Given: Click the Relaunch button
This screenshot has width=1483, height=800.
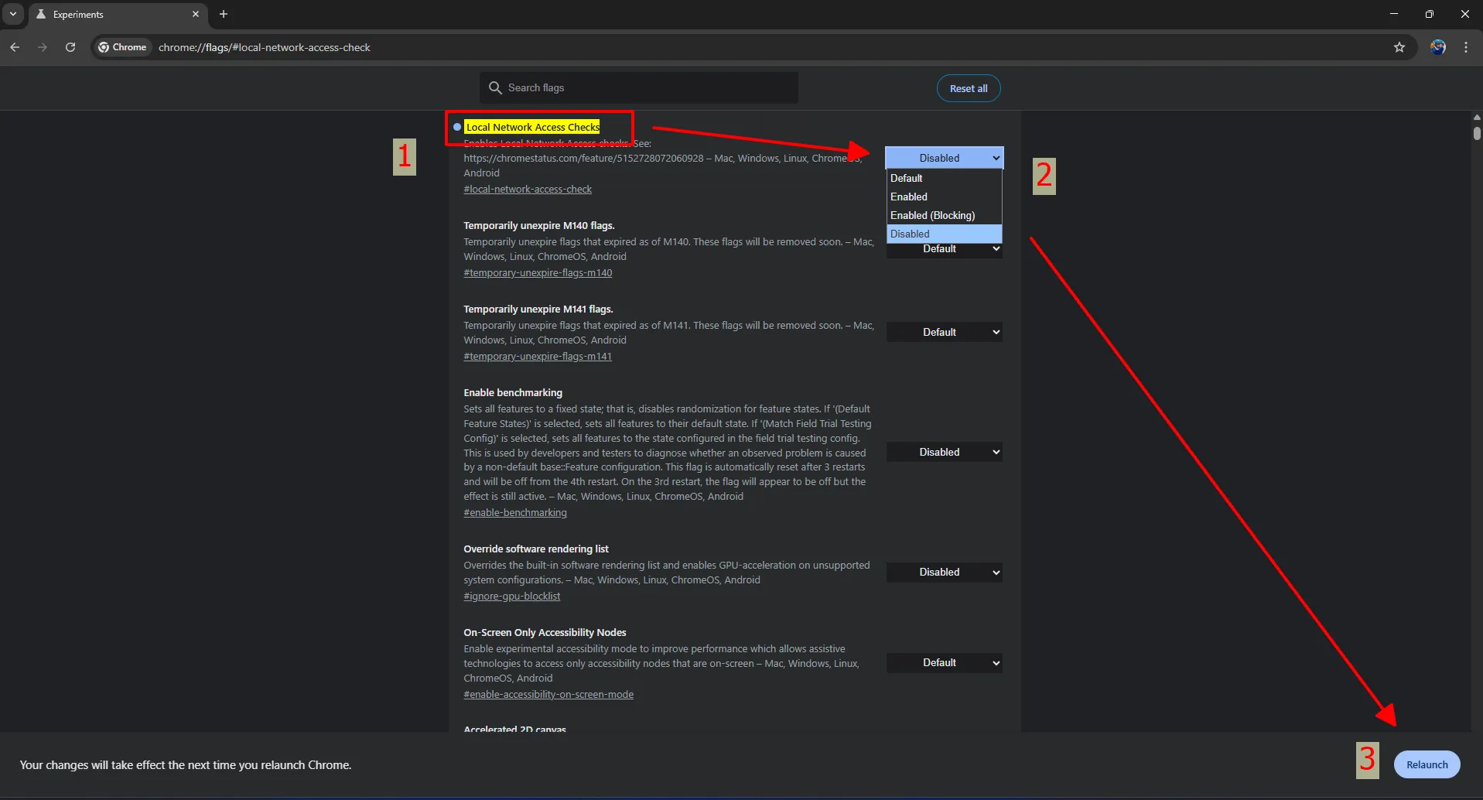Looking at the screenshot, I should point(1426,764).
